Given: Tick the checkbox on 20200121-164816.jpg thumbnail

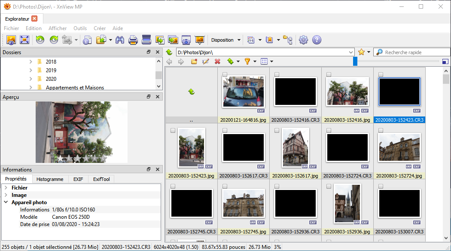Looking at the screenshot, I should tap(225, 74).
